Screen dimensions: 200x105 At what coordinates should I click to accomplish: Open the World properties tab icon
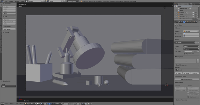(186, 22)
